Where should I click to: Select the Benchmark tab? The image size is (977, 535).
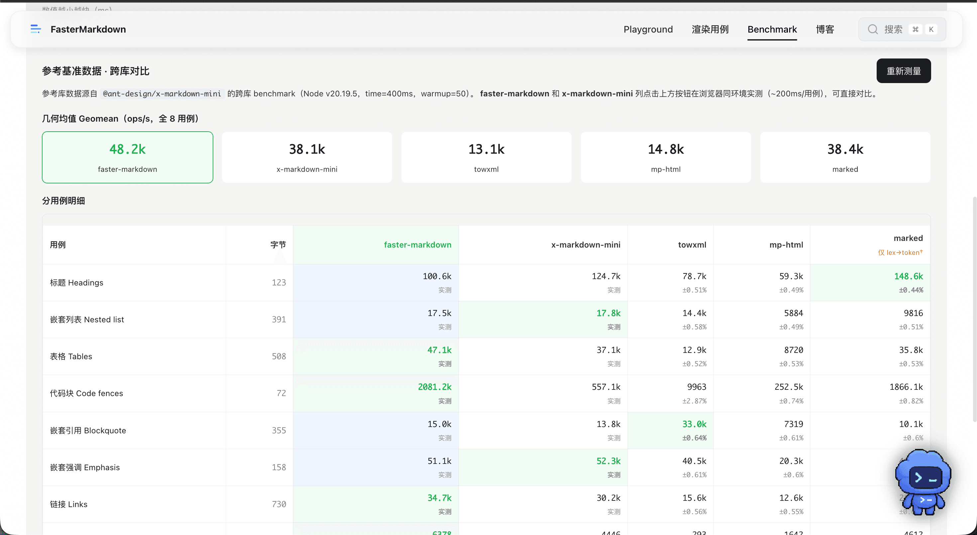[x=772, y=29]
